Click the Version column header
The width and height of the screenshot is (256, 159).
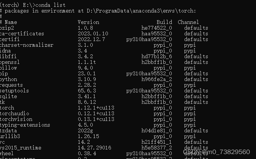(x=88, y=22)
